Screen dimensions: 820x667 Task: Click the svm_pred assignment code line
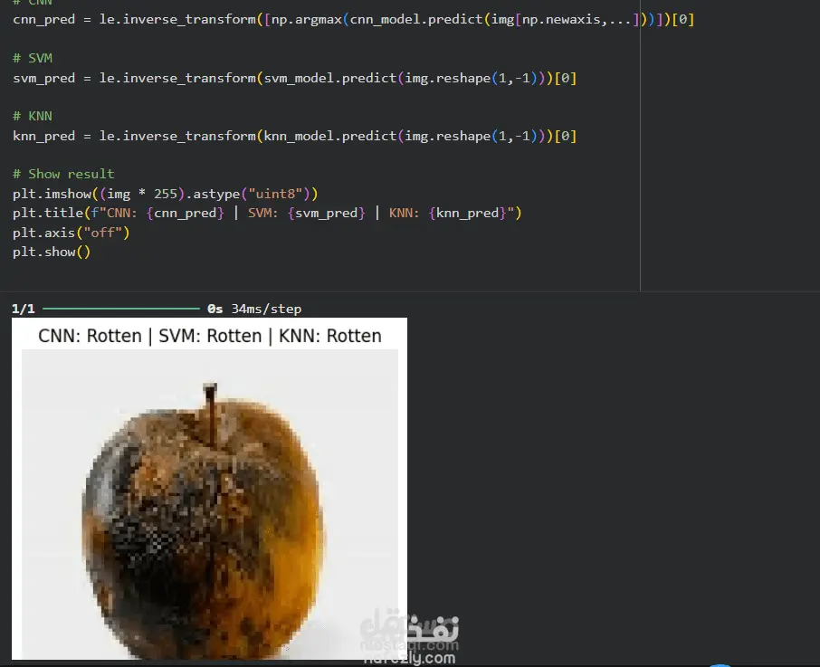(294, 78)
